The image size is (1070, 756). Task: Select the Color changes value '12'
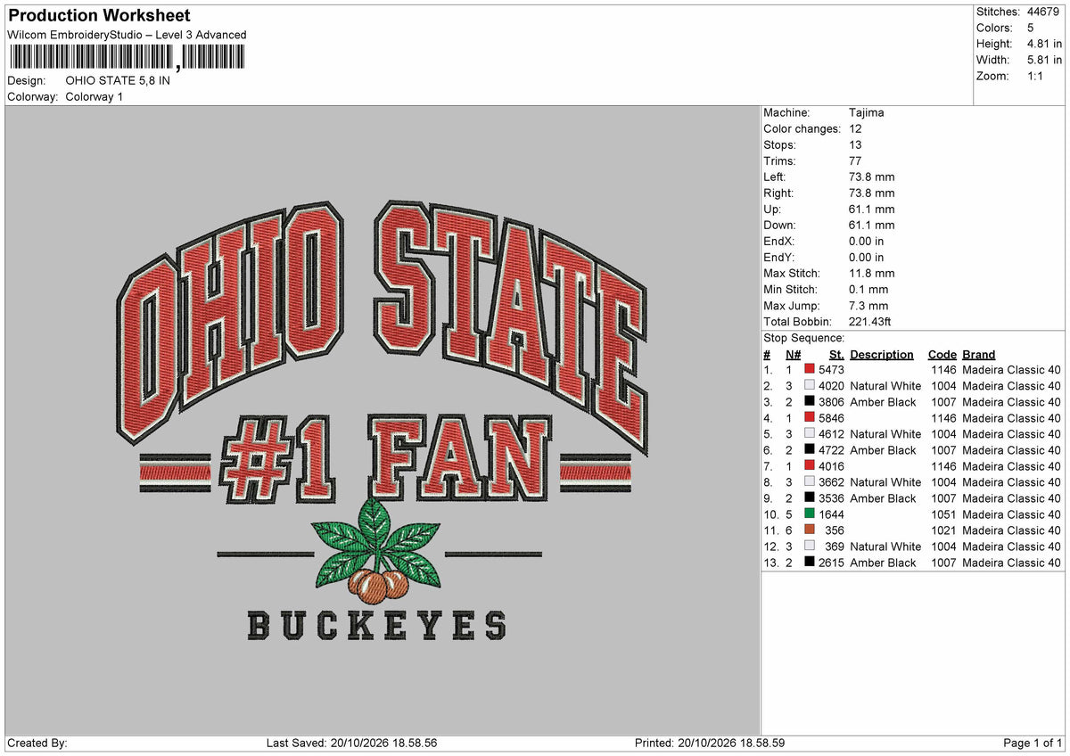[856, 129]
